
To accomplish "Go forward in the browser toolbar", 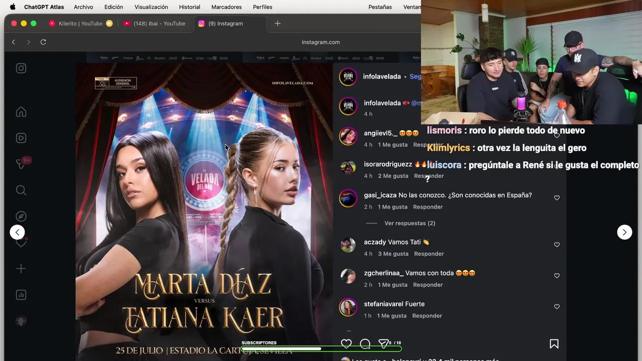I will 28,42.
